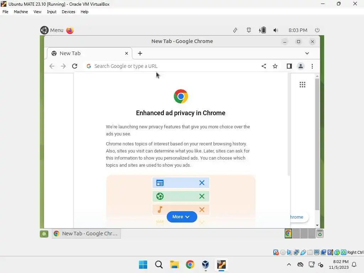Bookmark this tab with the star icon
Viewport: 364px width, 273px height.
[275, 66]
